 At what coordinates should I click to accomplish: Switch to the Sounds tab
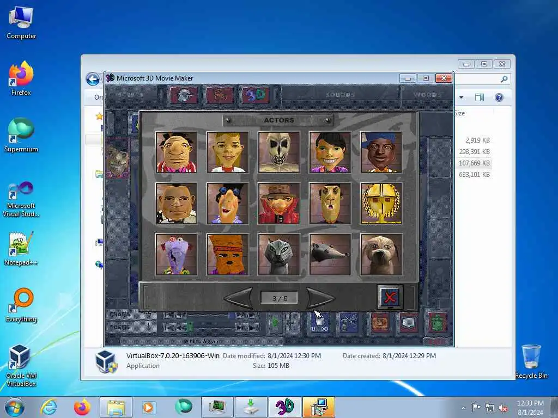coord(341,95)
